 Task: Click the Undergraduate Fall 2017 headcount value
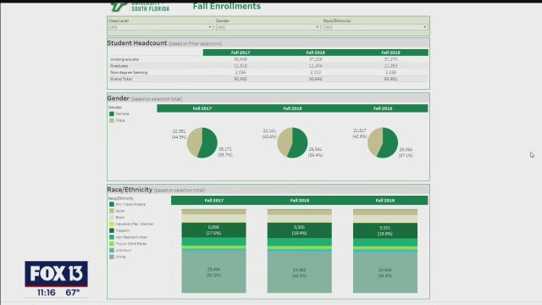241,59
